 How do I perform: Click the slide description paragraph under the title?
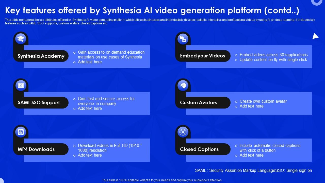(x=160, y=22)
